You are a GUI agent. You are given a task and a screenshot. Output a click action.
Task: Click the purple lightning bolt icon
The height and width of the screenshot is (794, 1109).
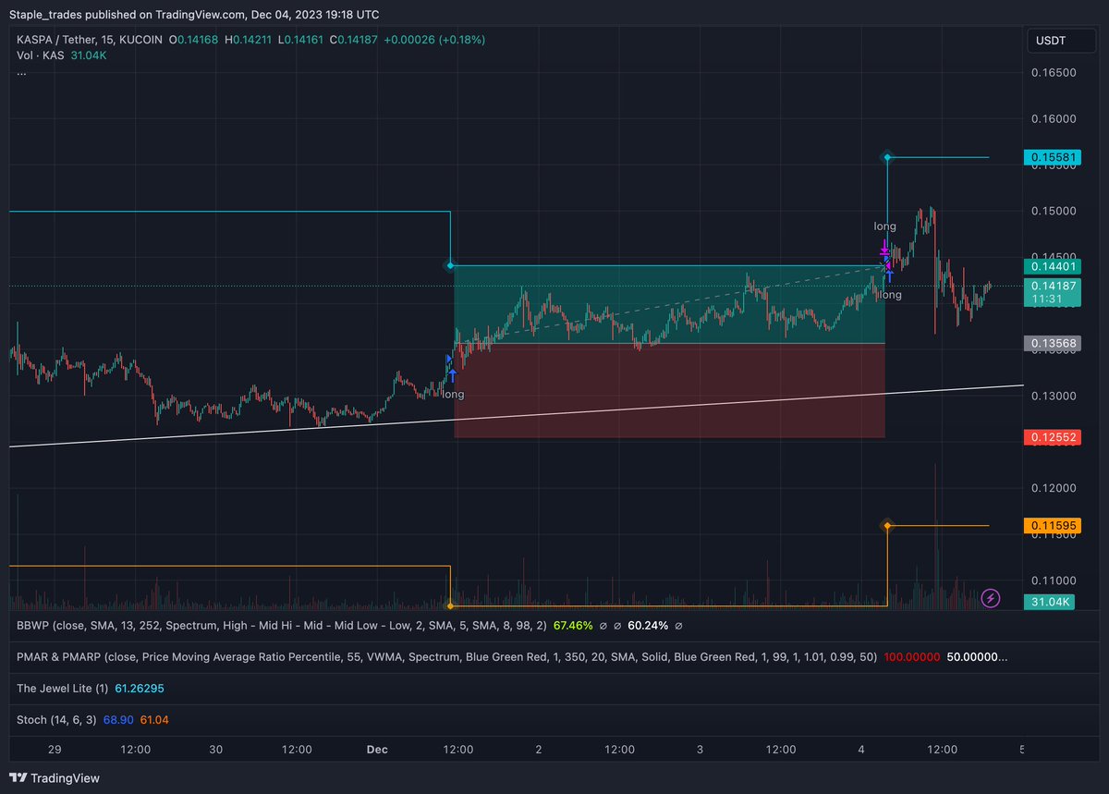pos(991,598)
